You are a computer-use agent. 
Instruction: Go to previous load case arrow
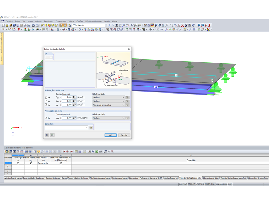click(109, 25)
